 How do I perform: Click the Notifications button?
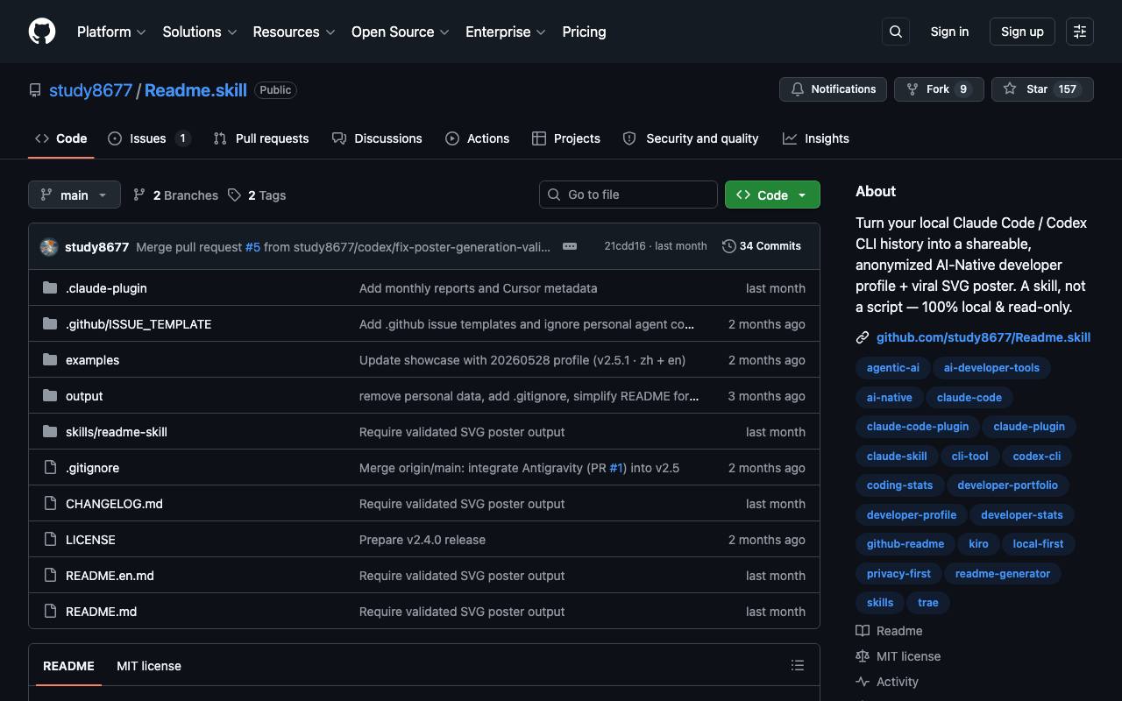(834, 89)
